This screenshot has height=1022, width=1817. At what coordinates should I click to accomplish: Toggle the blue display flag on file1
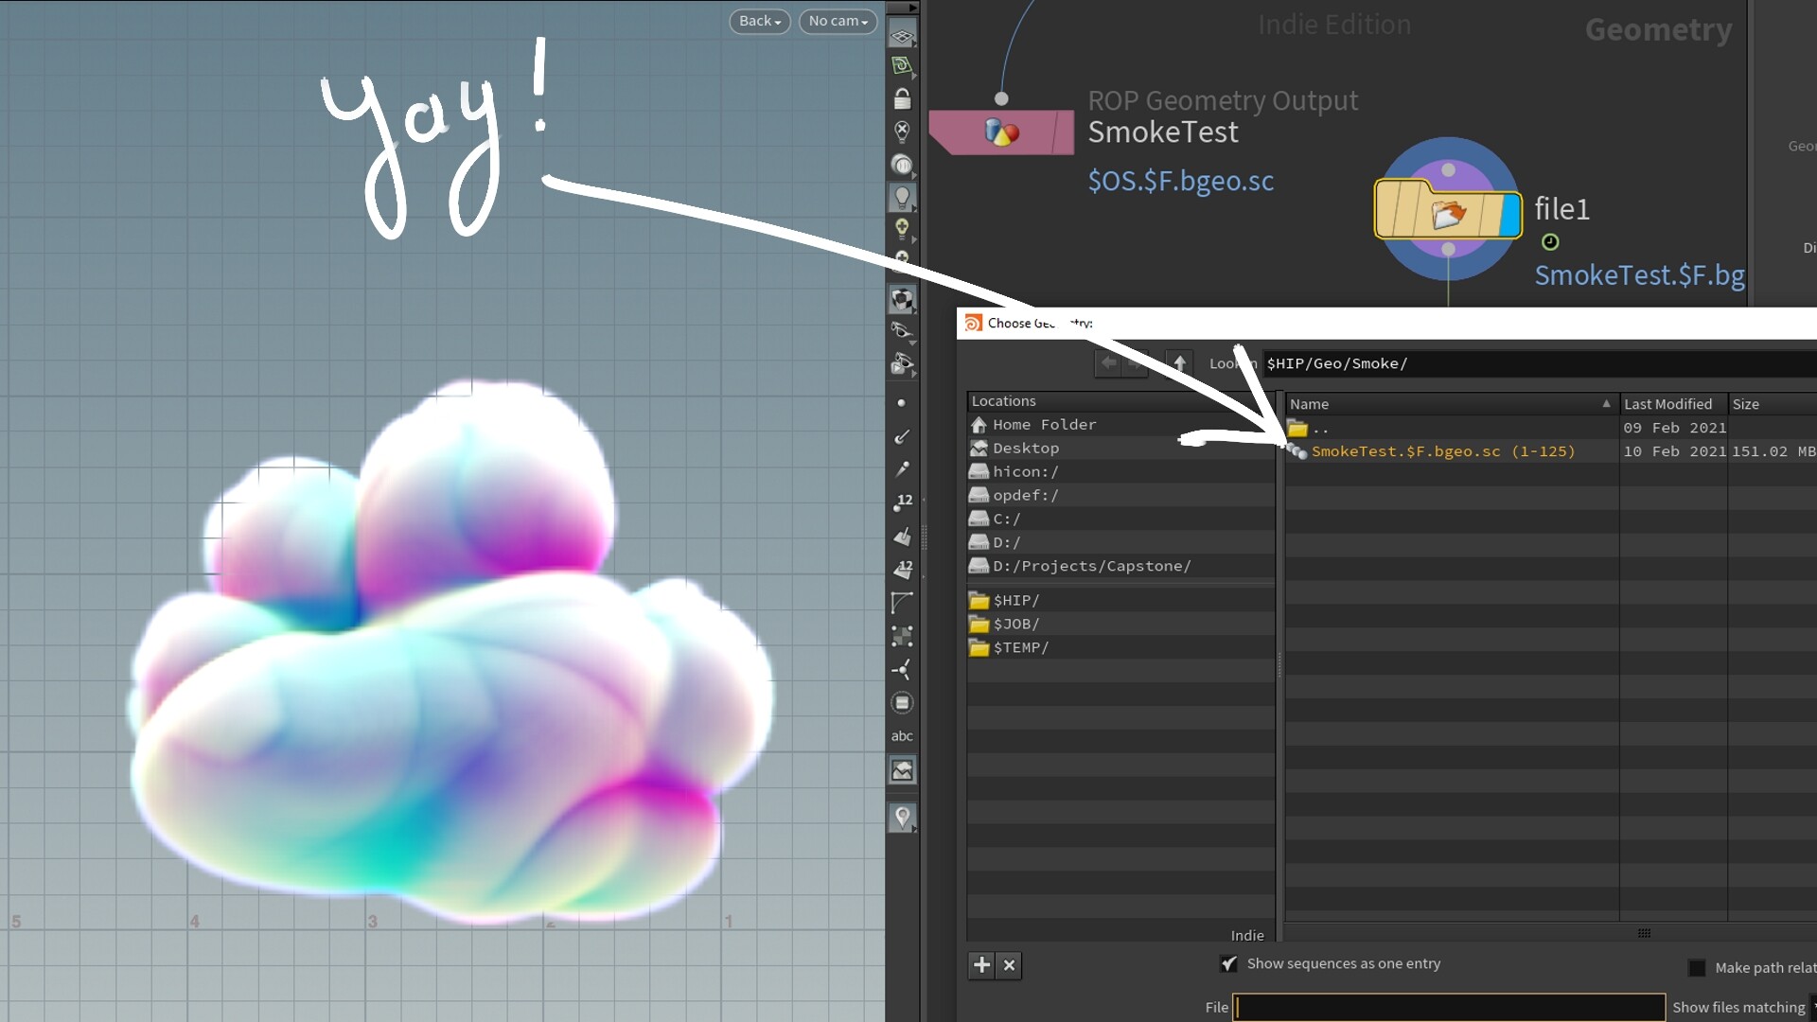tap(1510, 214)
